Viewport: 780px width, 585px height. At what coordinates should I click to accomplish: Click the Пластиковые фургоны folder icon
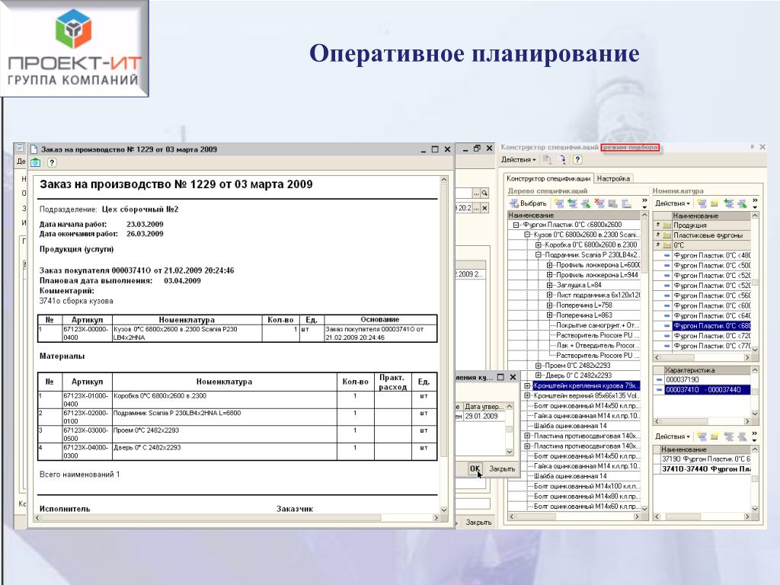coord(667,235)
